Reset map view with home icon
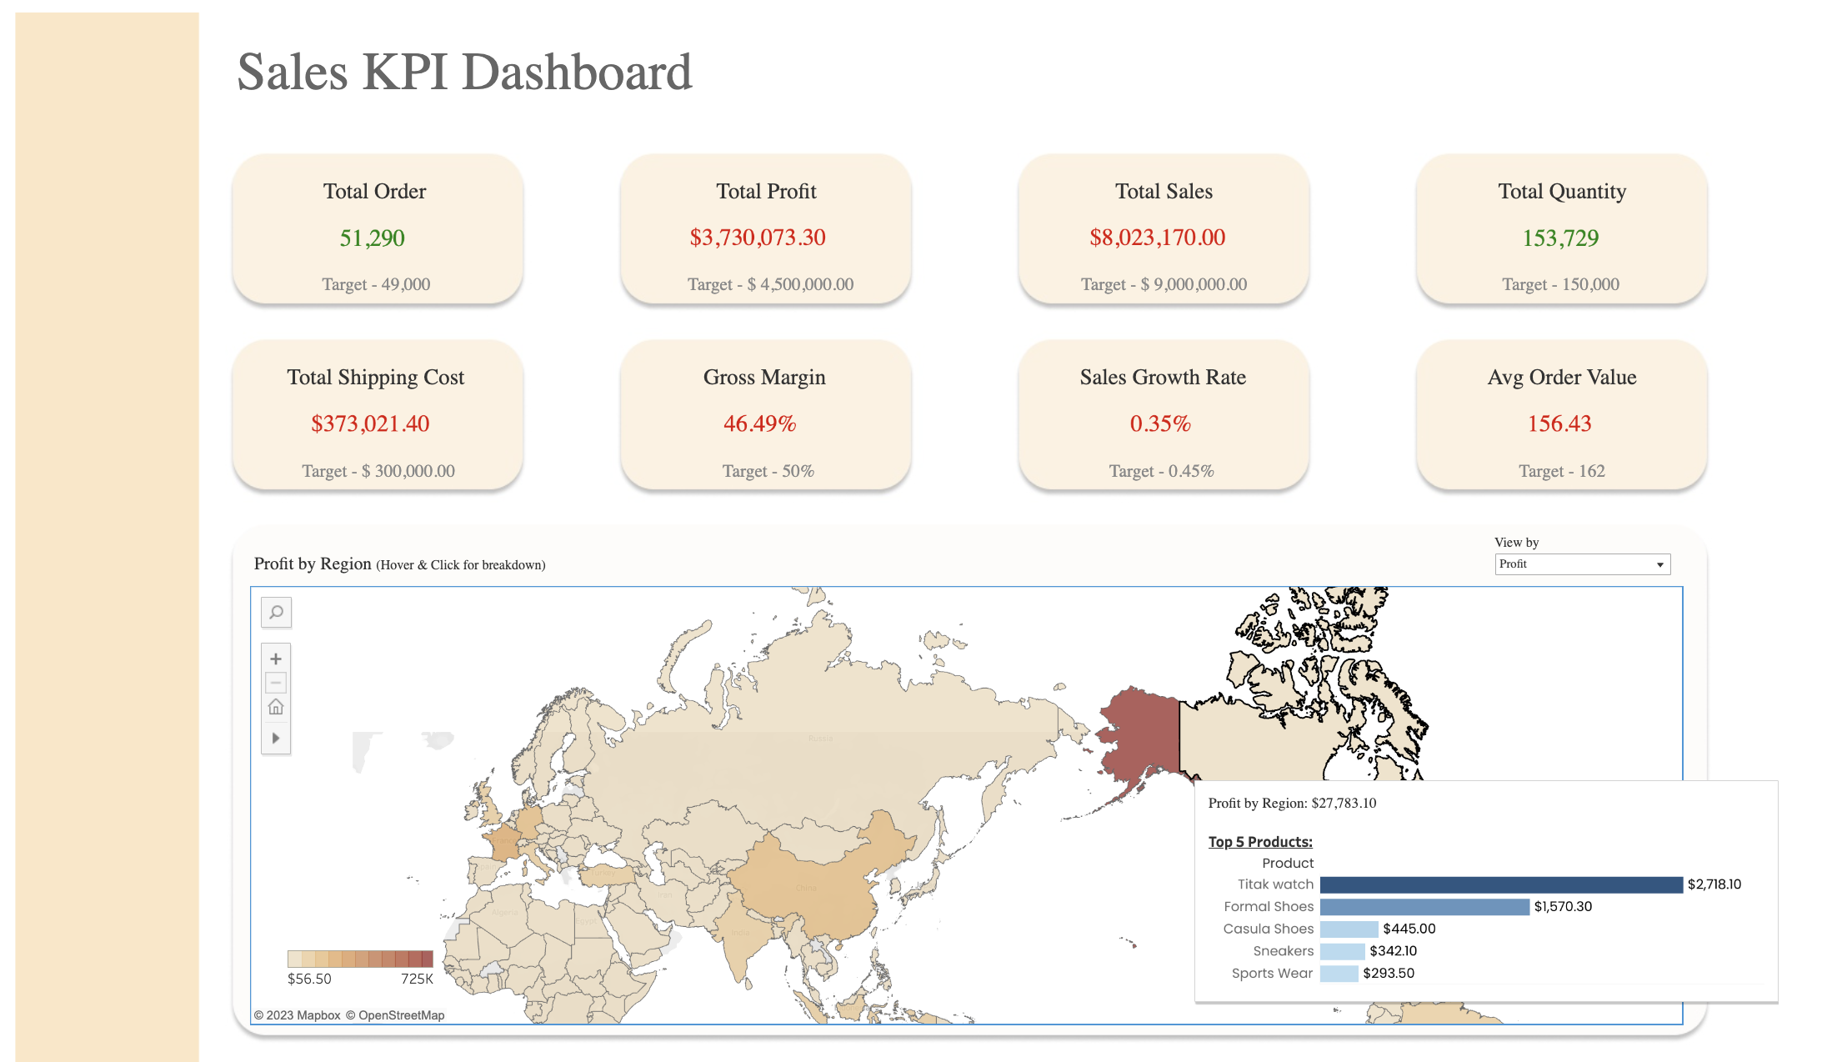This screenshot has height=1062, width=1847. pos(276,708)
